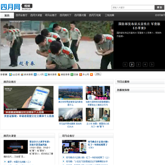Click the 搜索 search button
This screenshot has height=165, width=165.
point(159,7)
